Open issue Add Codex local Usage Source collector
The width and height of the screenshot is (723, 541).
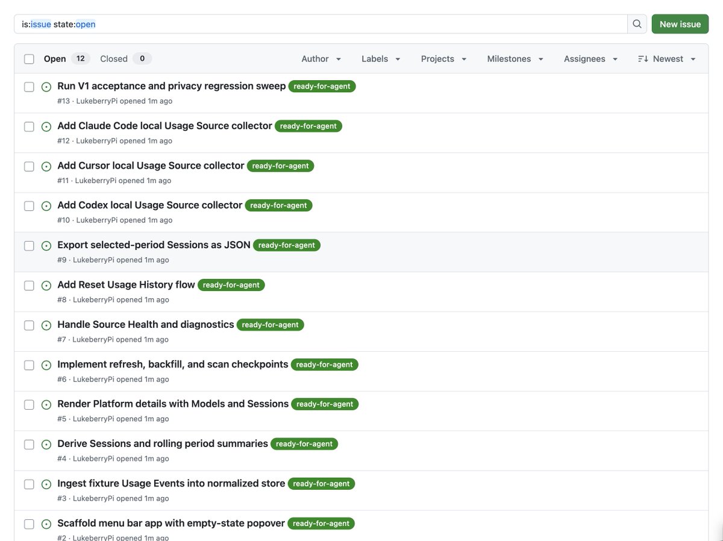click(x=150, y=205)
